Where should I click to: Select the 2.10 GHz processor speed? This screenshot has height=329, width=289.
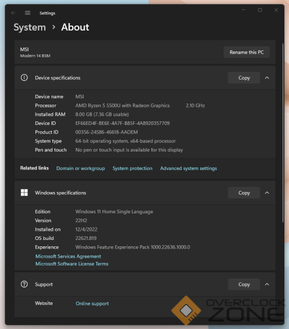[195, 106]
